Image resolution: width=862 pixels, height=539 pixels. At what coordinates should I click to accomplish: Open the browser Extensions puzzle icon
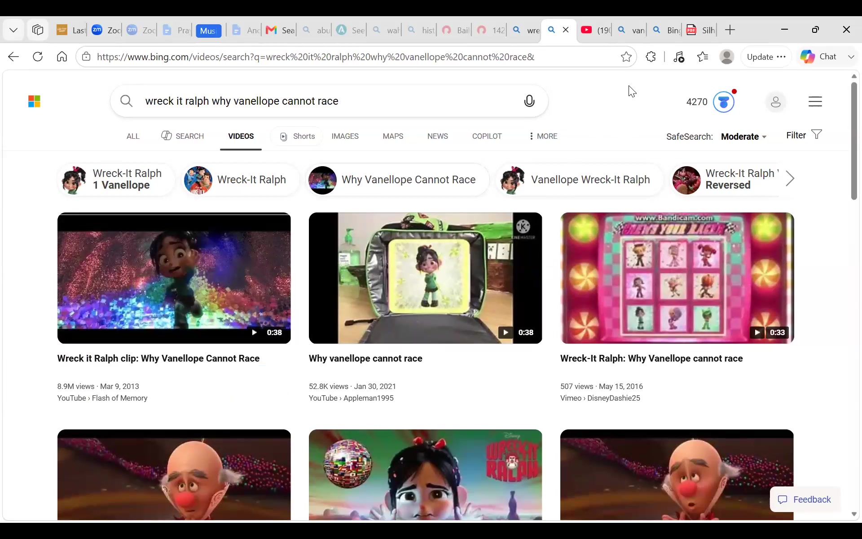(651, 57)
